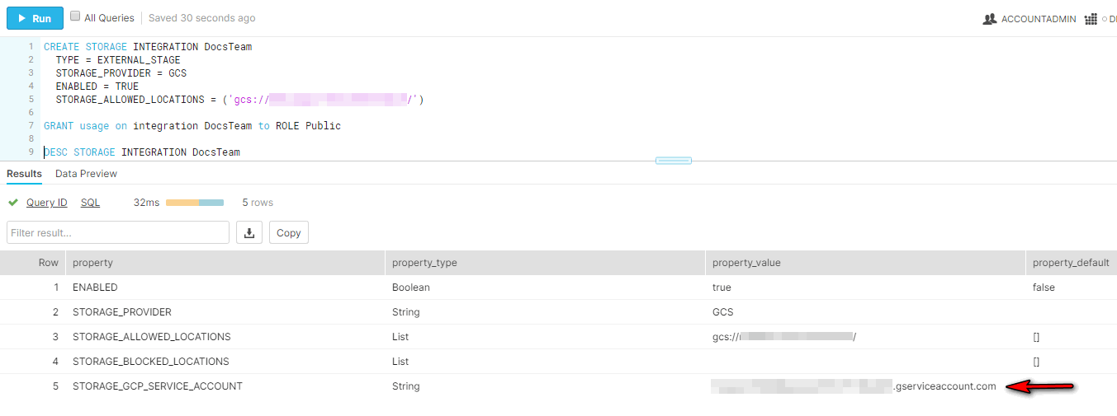Click the '5 rows' result count text
This screenshot has width=1117, height=416.
tap(258, 203)
